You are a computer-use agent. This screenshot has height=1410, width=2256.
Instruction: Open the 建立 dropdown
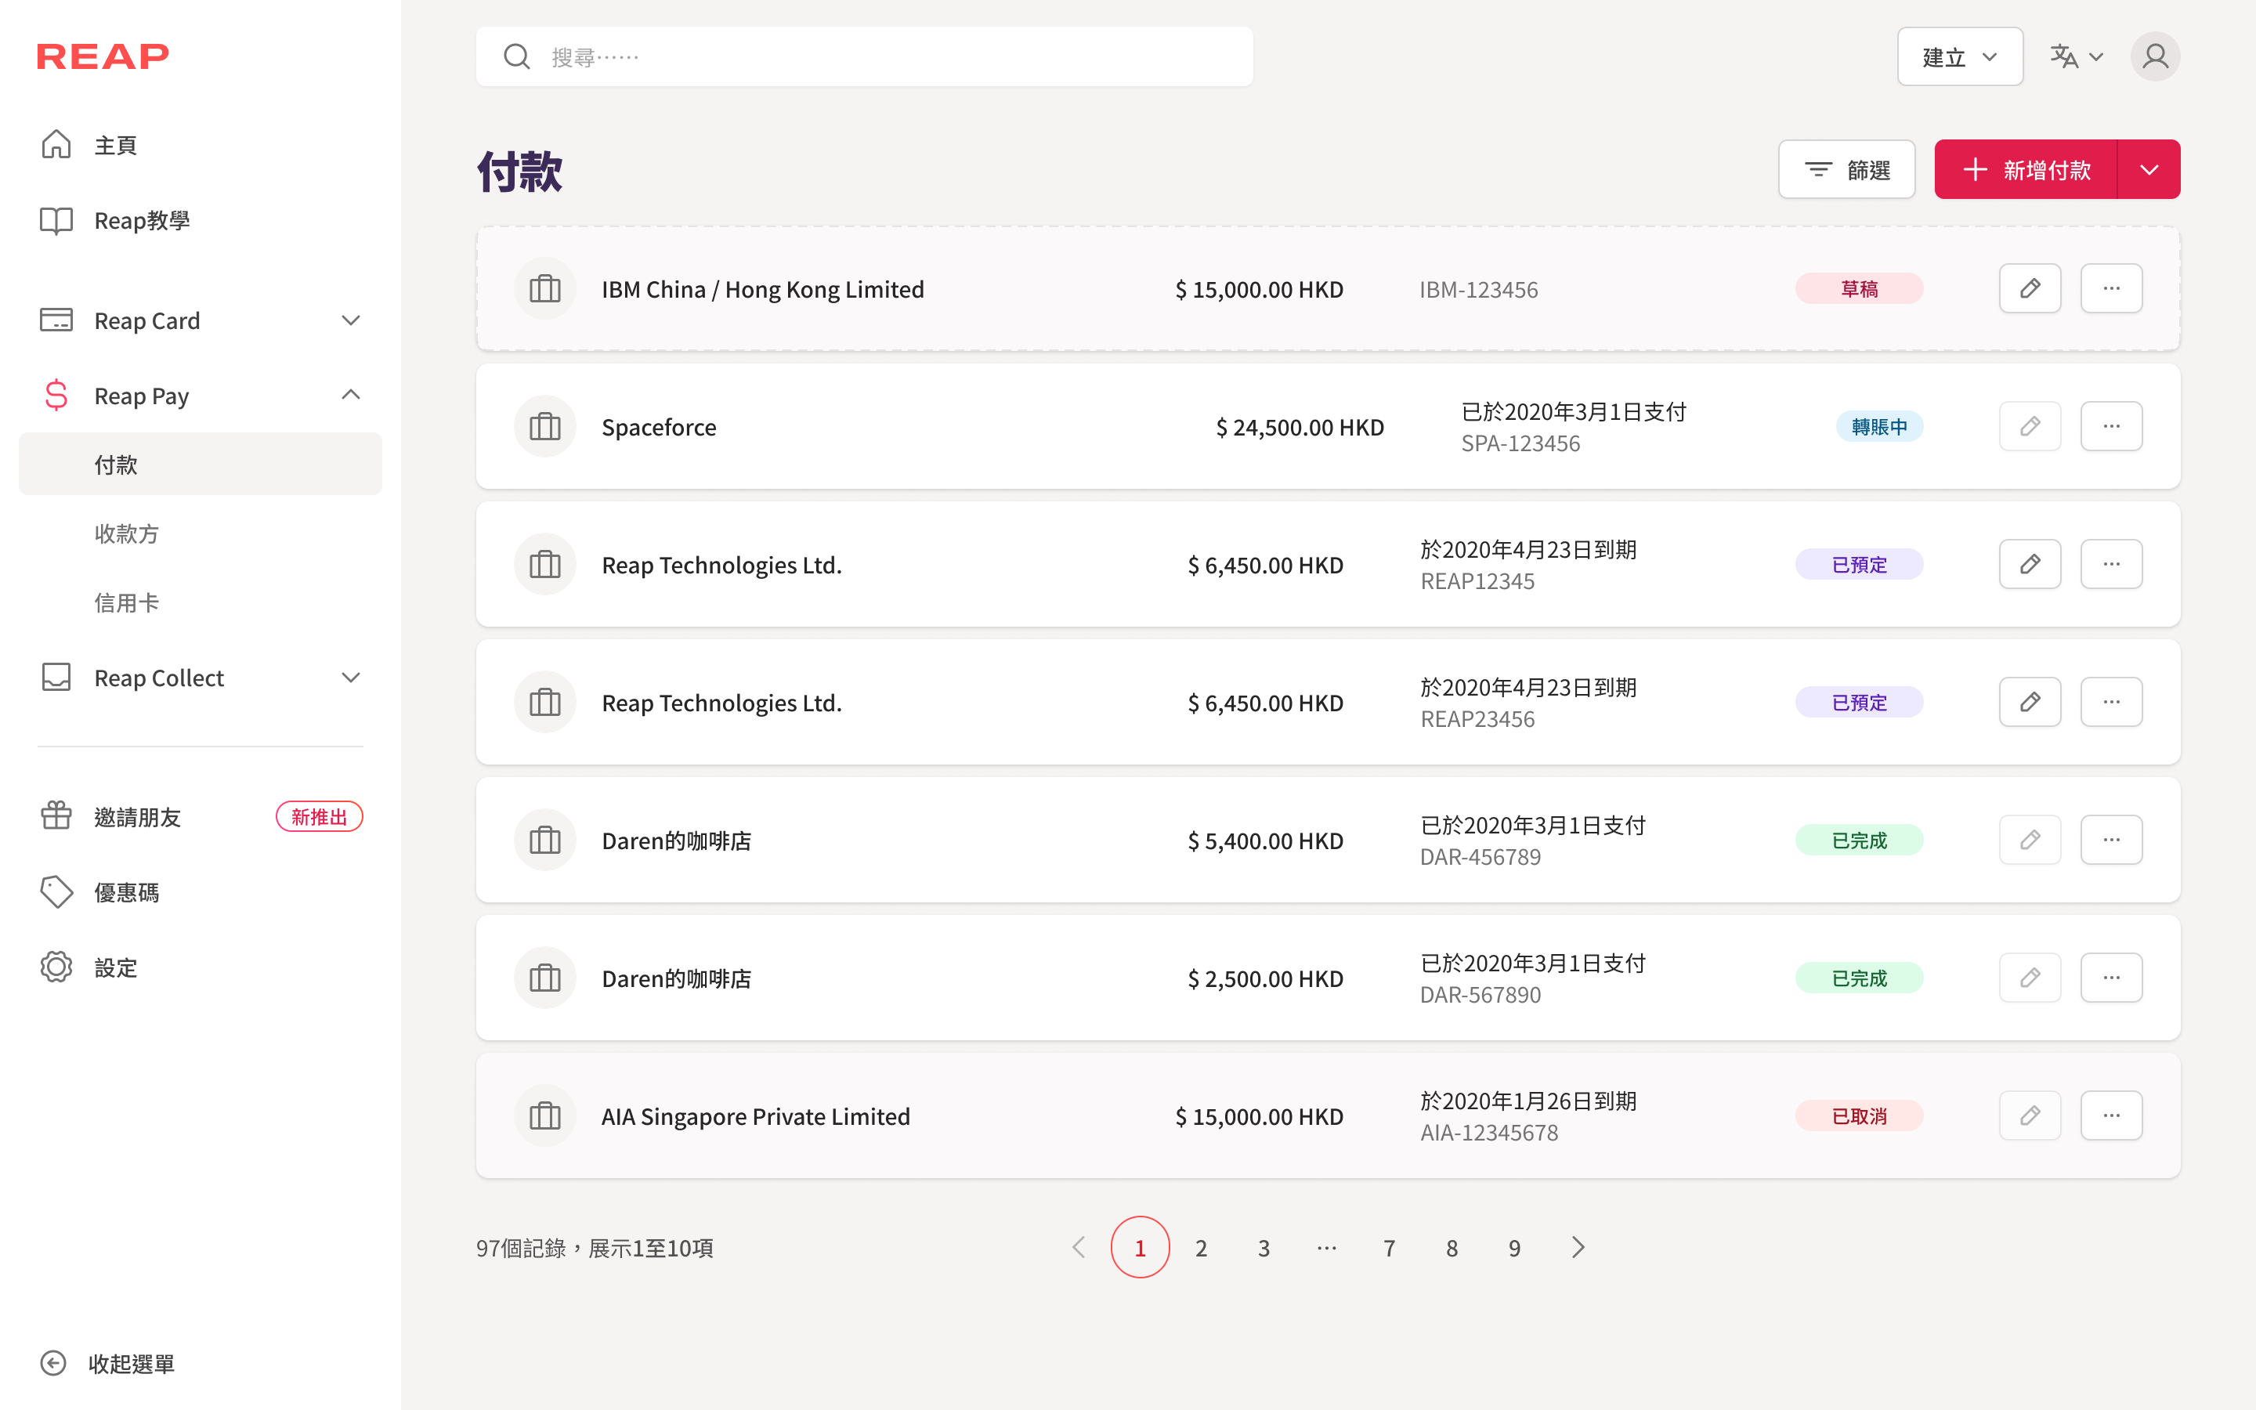(1960, 57)
